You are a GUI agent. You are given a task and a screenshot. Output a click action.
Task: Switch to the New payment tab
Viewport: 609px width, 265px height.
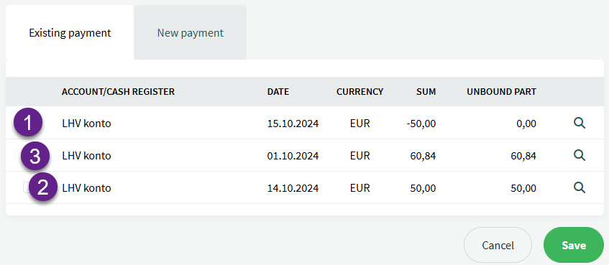tap(191, 32)
